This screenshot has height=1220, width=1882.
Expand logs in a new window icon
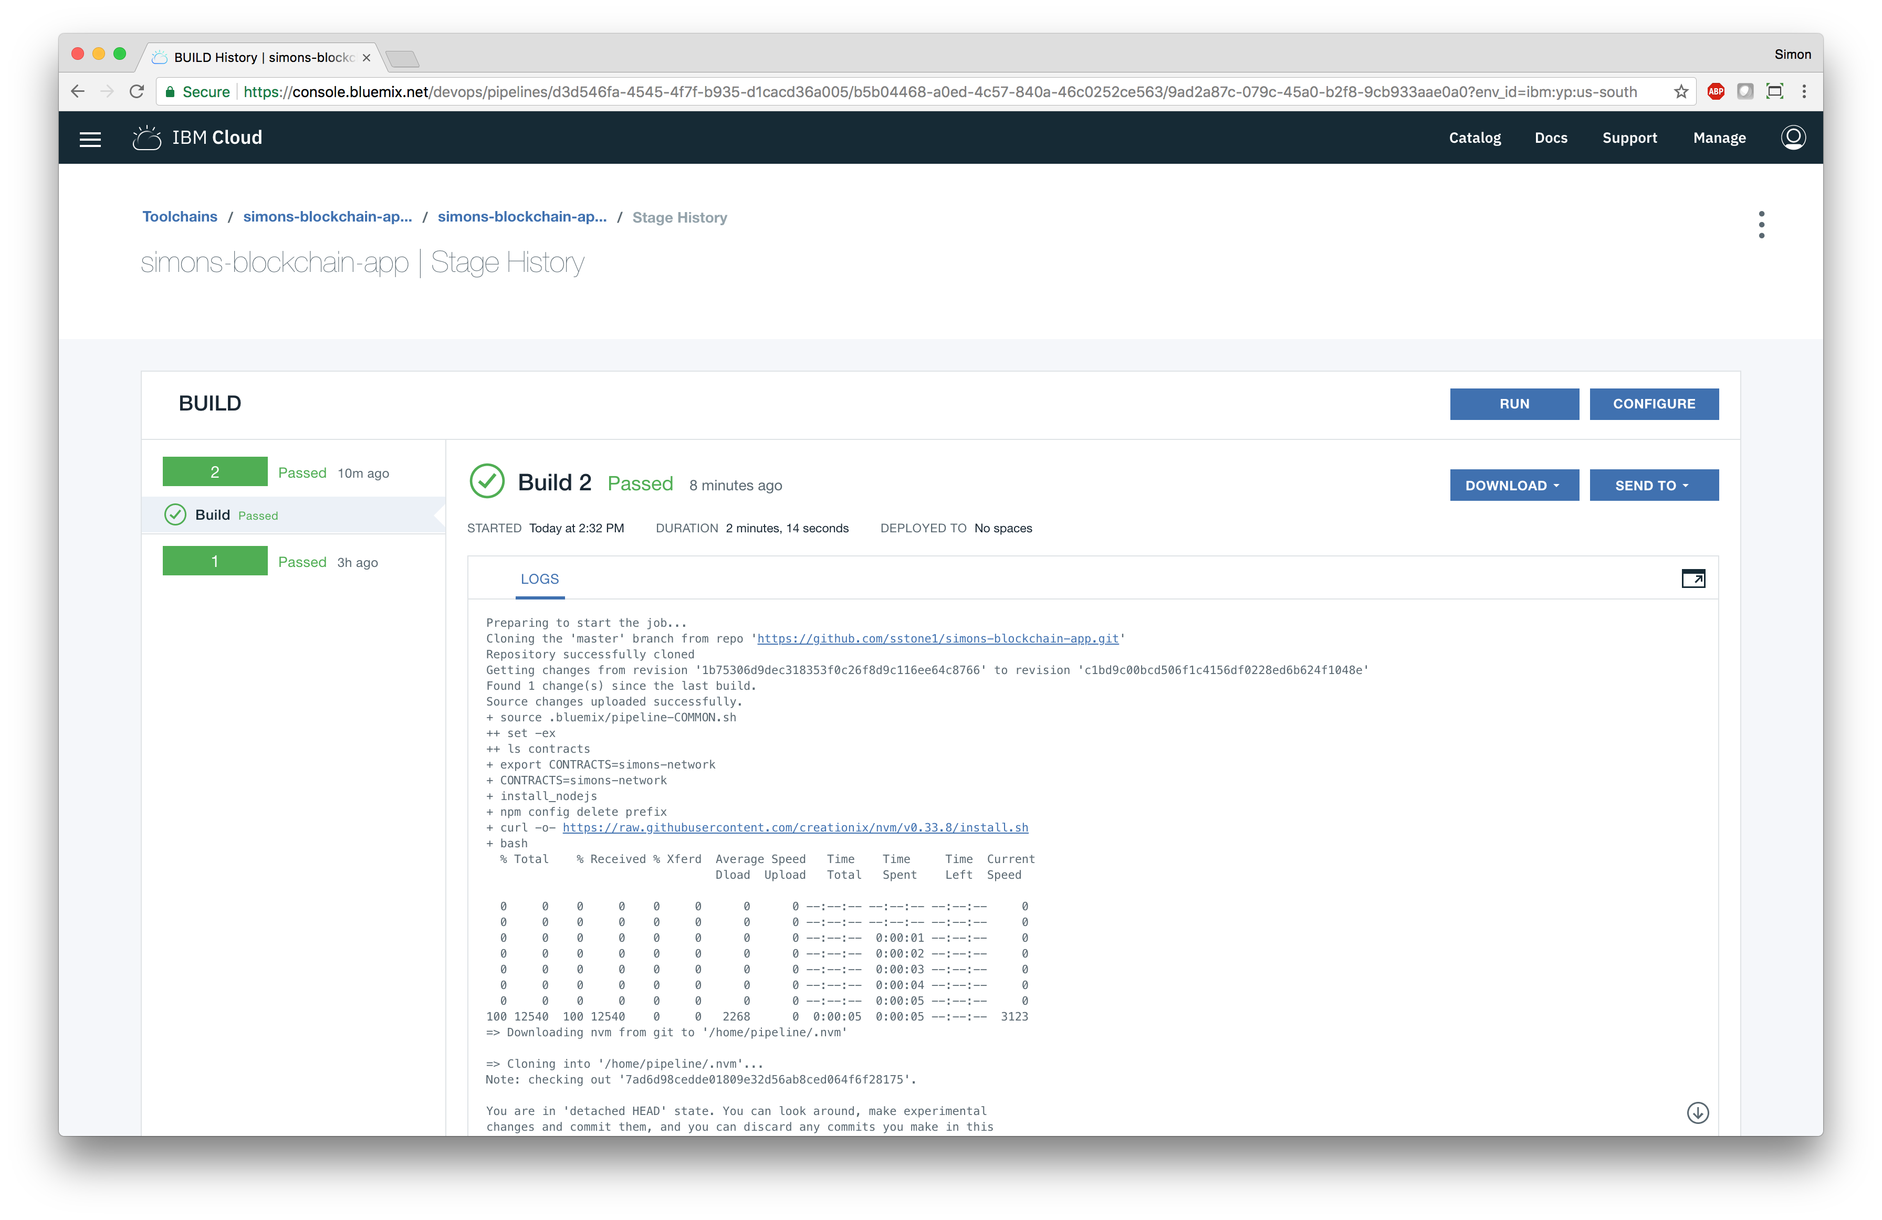click(1693, 579)
